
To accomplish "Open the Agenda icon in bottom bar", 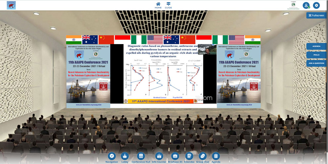I will [x=216, y=156].
